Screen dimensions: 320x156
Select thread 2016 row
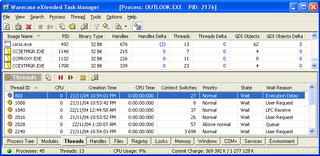point(155,117)
